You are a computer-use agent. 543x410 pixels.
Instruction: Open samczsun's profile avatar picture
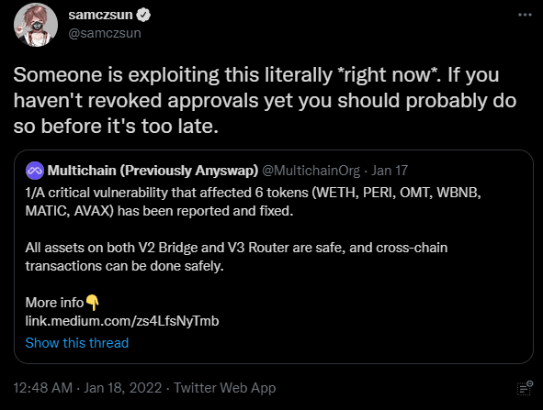click(36, 25)
